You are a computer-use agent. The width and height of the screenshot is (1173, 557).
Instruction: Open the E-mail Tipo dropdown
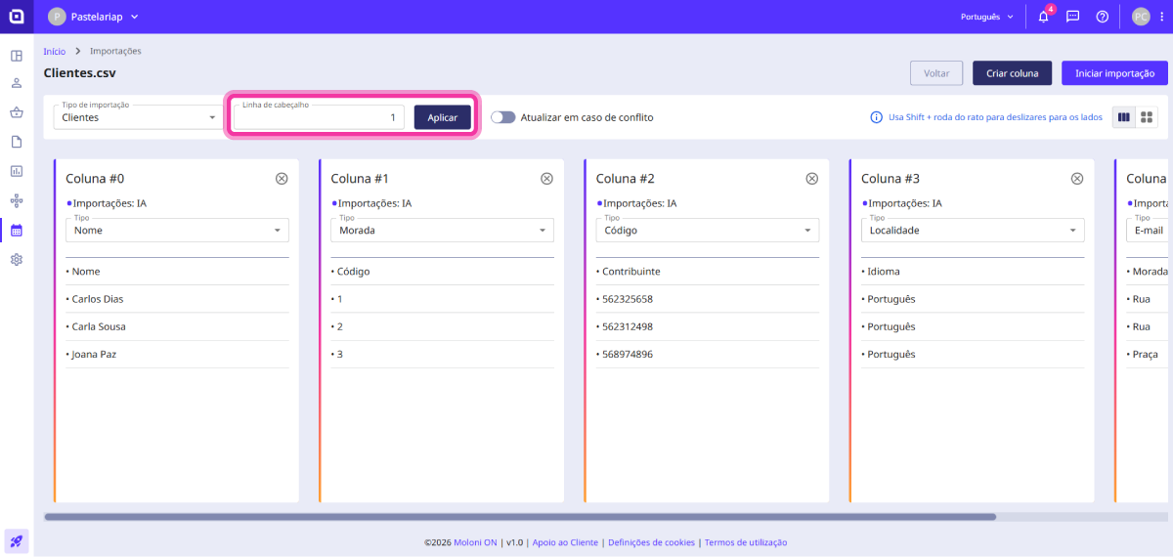click(x=1147, y=231)
